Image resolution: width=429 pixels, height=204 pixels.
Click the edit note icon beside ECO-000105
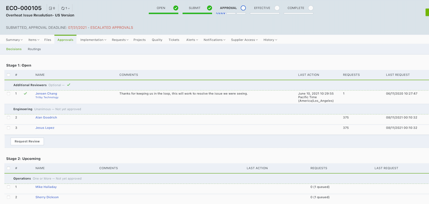(x=51, y=8)
